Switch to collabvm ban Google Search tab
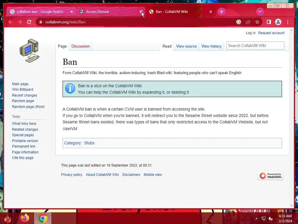The height and width of the screenshot is (224, 298). [x=40, y=12]
